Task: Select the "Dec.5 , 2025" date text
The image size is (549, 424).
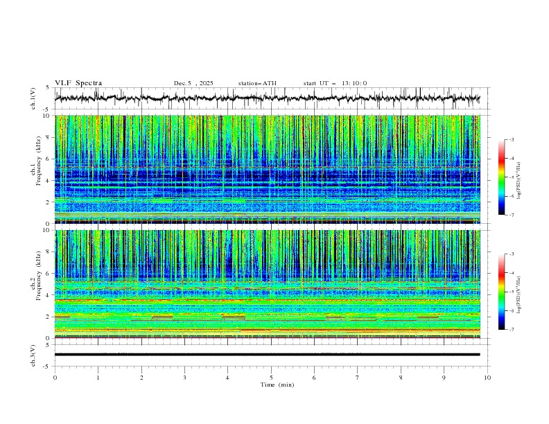Action: (193, 83)
